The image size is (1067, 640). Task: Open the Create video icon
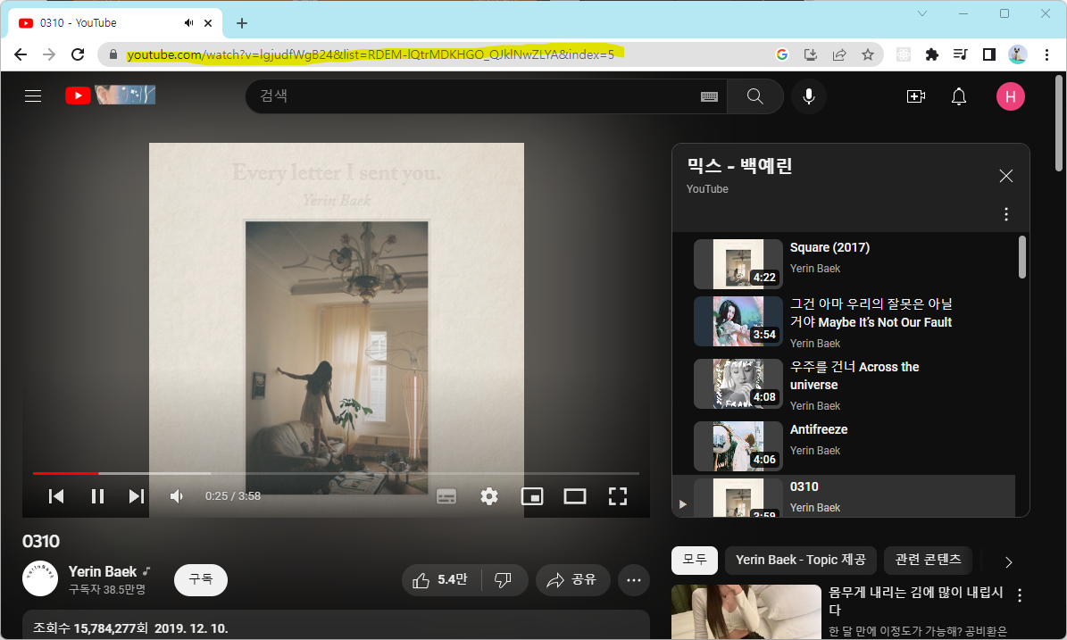coord(916,96)
